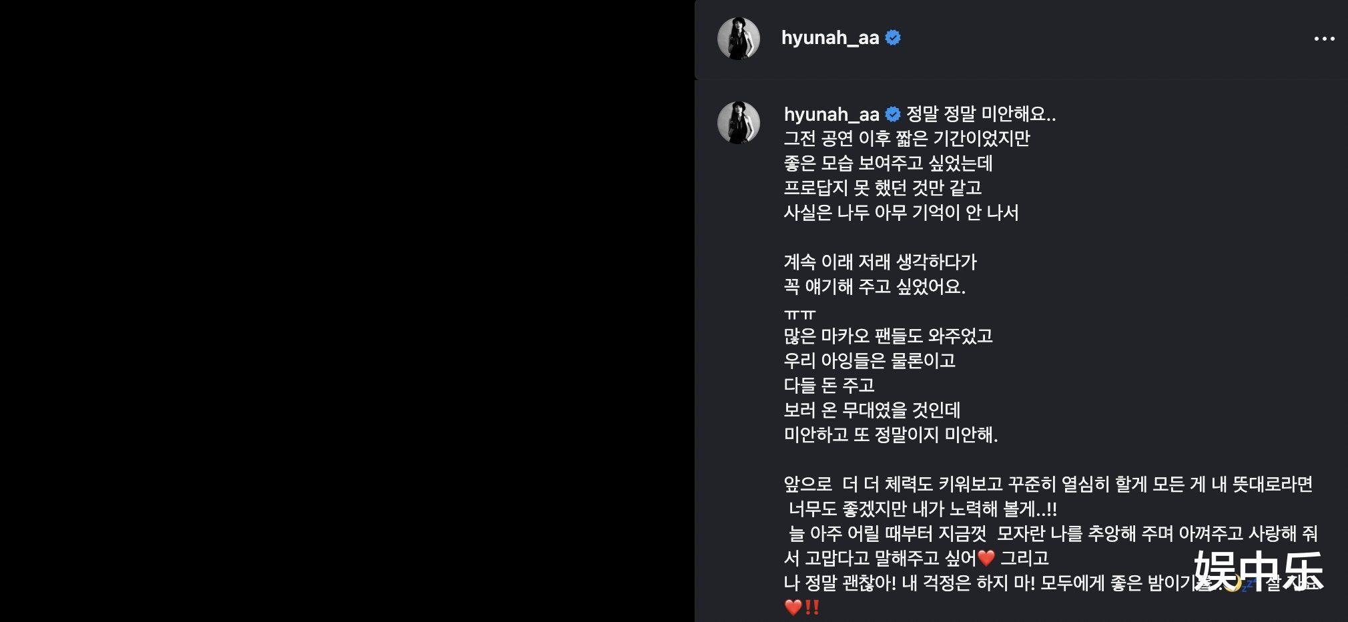Click the caption line 정말 정말 미안해요..

981,114
